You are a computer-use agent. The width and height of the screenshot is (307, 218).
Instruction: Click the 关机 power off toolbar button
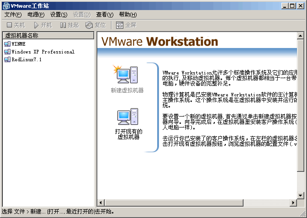click(x=16, y=25)
